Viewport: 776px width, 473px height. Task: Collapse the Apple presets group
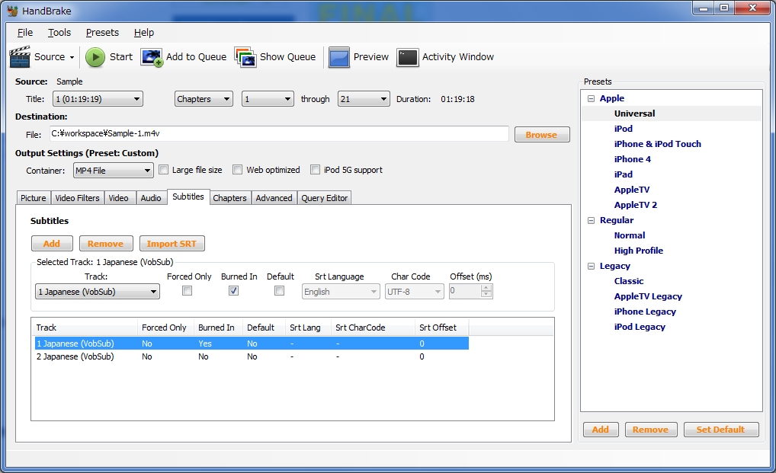[591, 98]
